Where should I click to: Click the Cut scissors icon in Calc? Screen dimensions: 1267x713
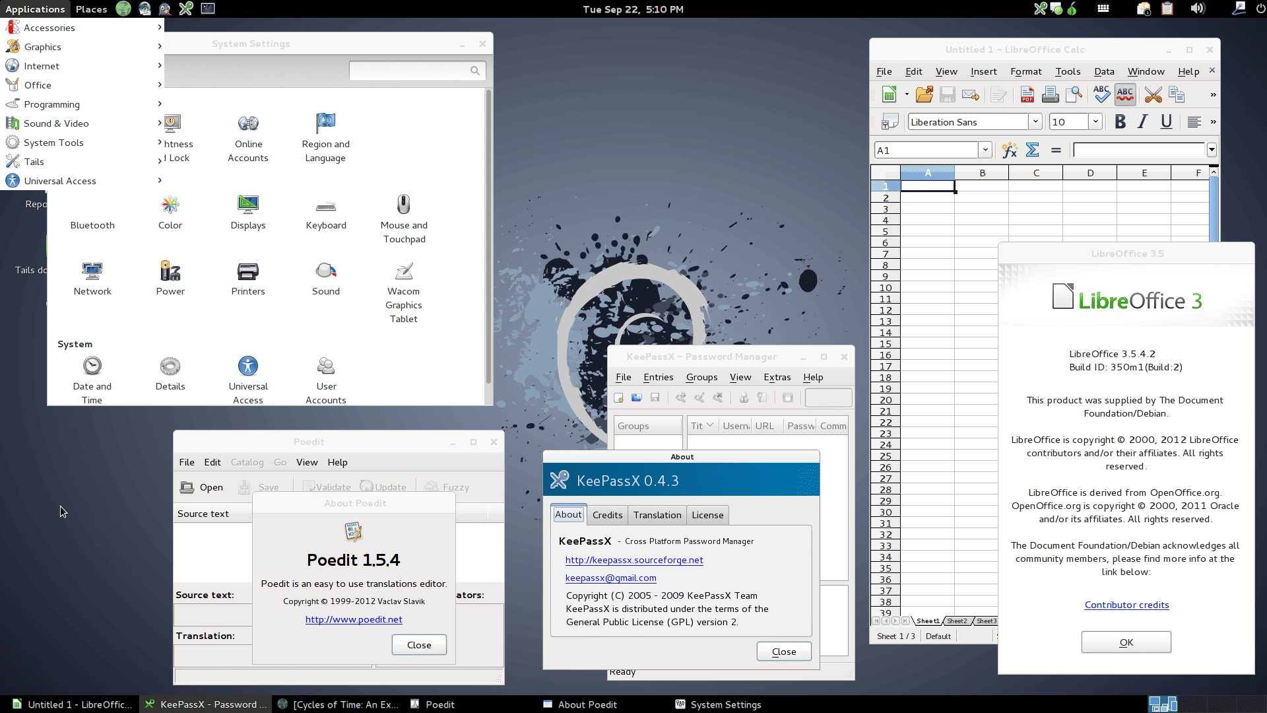[x=1153, y=95]
